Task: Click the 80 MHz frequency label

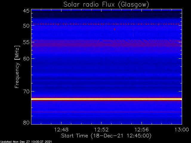Action: tap(26, 122)
